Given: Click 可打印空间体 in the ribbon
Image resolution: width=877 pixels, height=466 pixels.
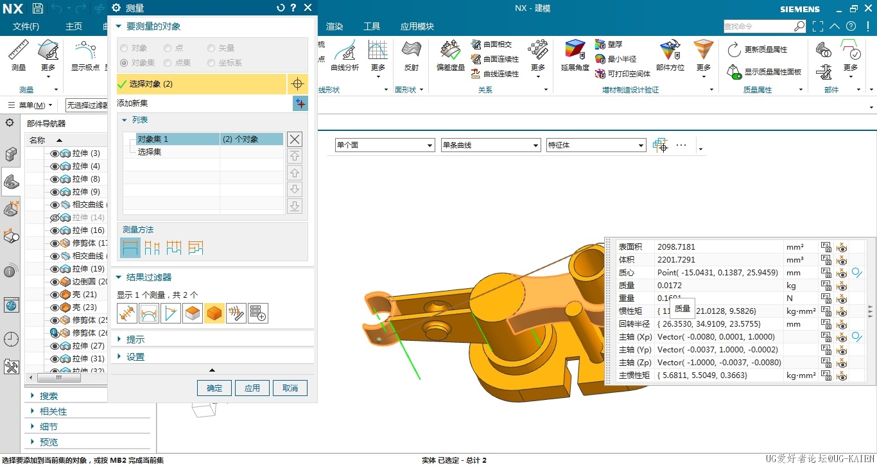Looking at the screenshot, I should 623,74.
